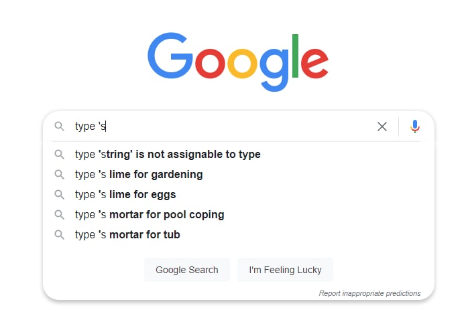The height and width of the screenshot is (322, 470).
Task: Click the Google Search button
Action: (x=187, y=270)
